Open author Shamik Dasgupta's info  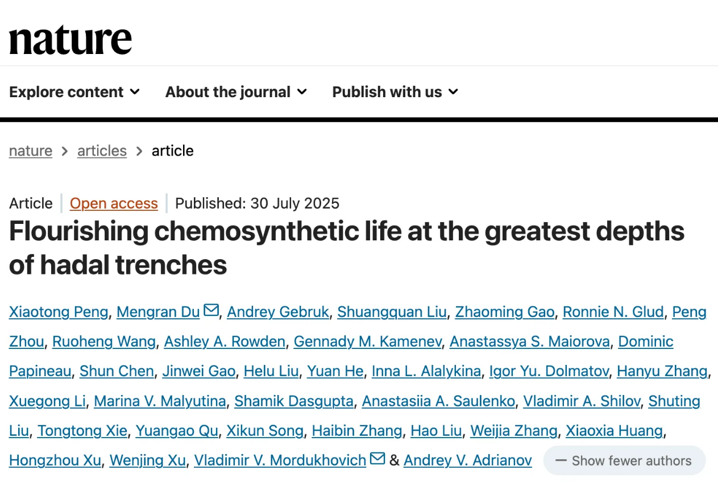pyautogui.click(x=294, y=401)
